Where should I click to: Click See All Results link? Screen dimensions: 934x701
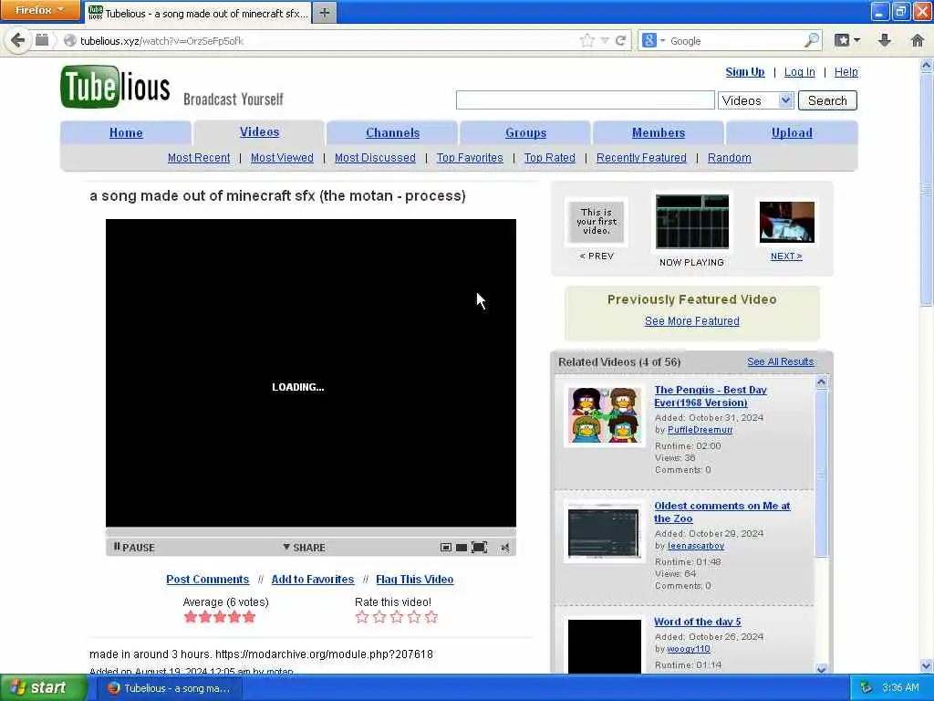tap(781, 361)
